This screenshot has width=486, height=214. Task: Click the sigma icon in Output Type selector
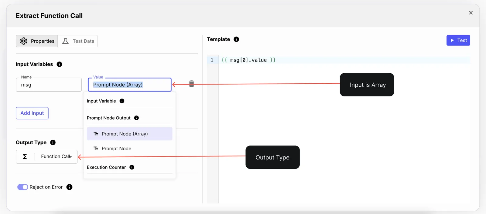point(25,156)
